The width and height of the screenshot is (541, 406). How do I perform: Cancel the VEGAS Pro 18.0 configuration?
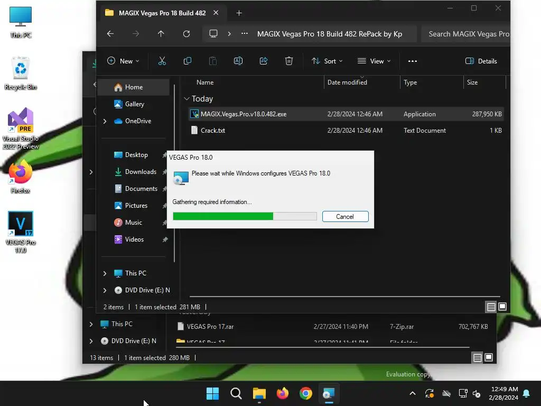tap(345, 216)
